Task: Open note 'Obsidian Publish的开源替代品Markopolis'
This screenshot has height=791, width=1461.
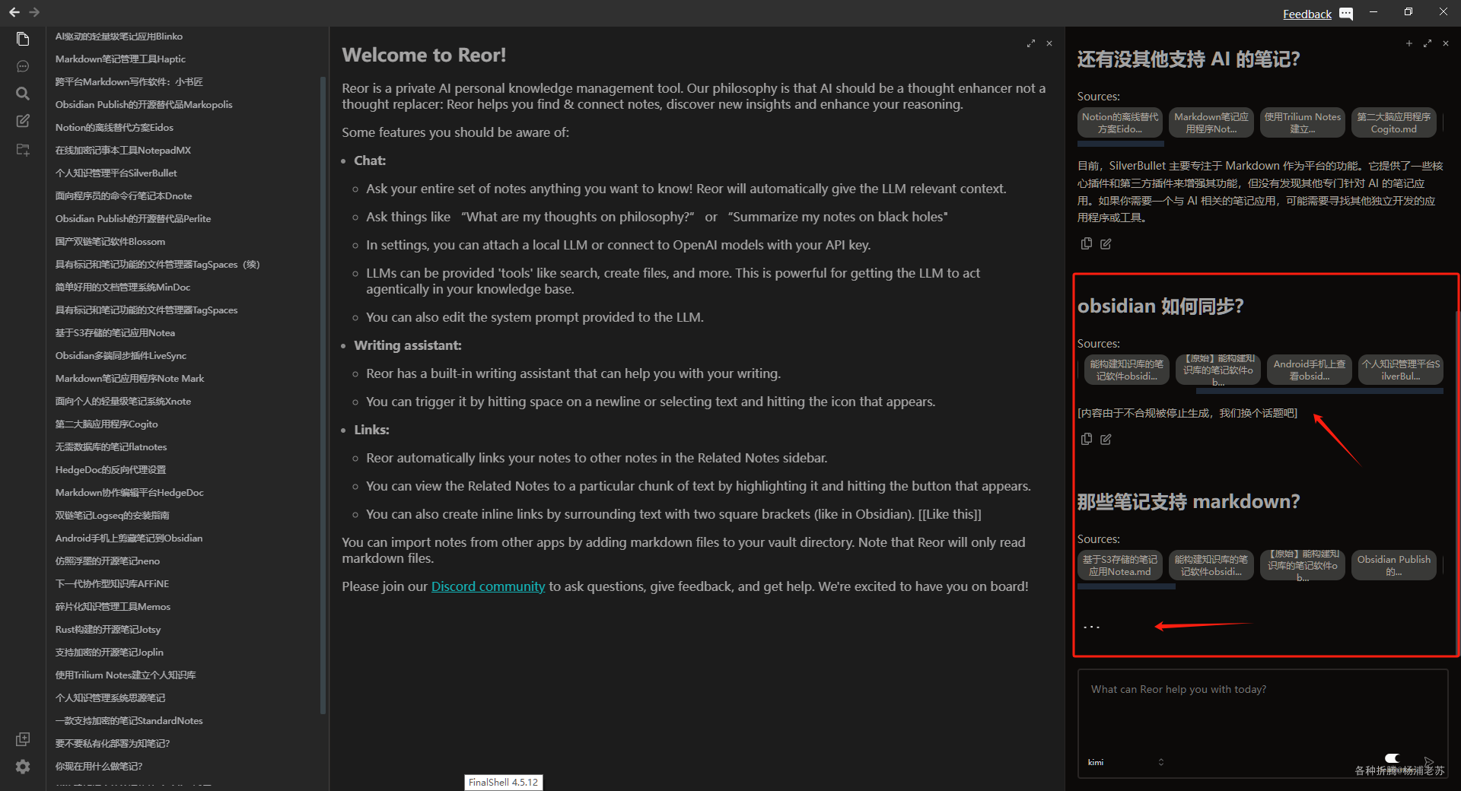Action: click(144, 105)
